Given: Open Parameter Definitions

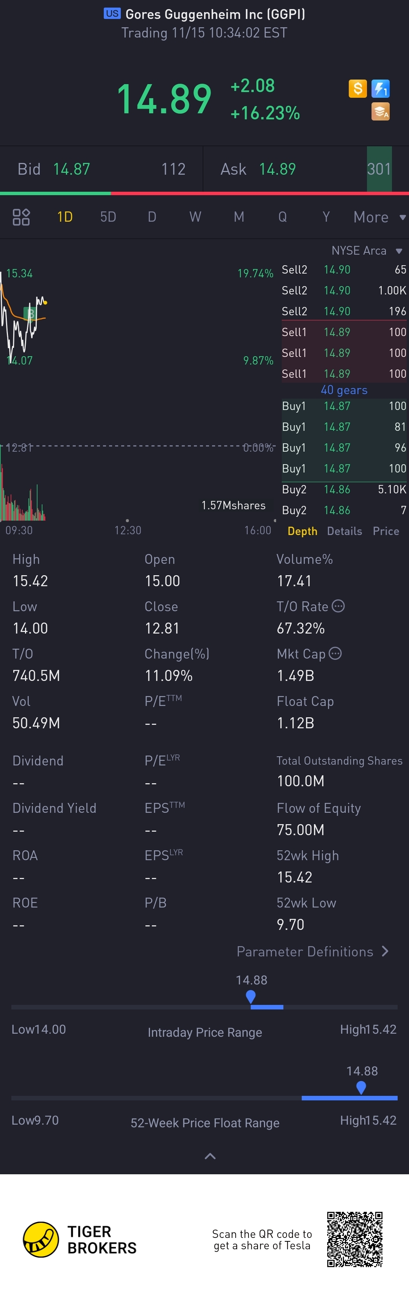Looking at the screenshot, I should click(x=313, y=951).
